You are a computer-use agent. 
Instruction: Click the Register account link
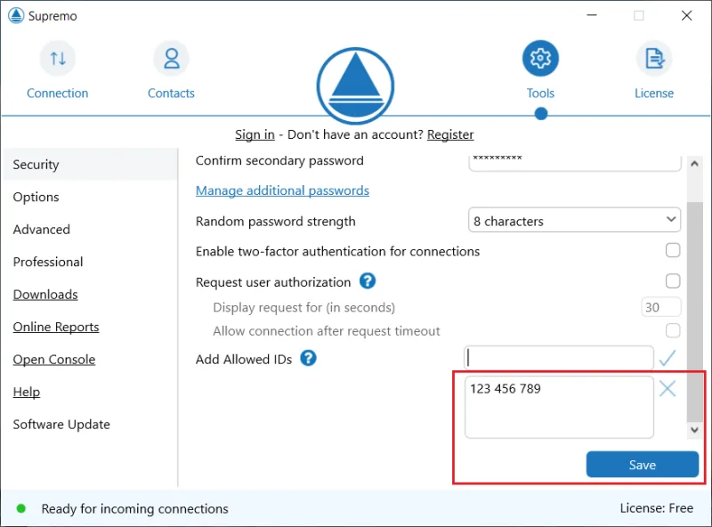tap(450, 134)
